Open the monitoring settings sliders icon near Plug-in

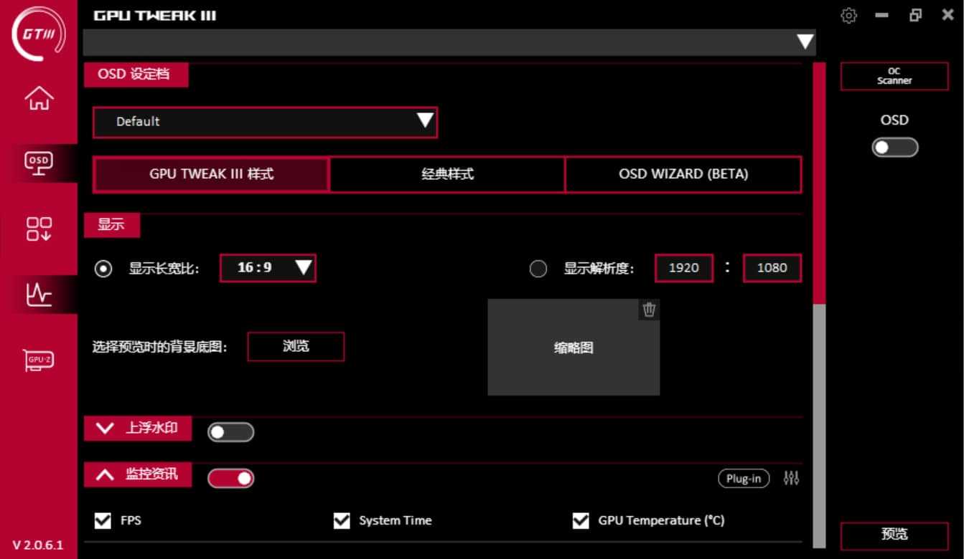tap(792, 478)
